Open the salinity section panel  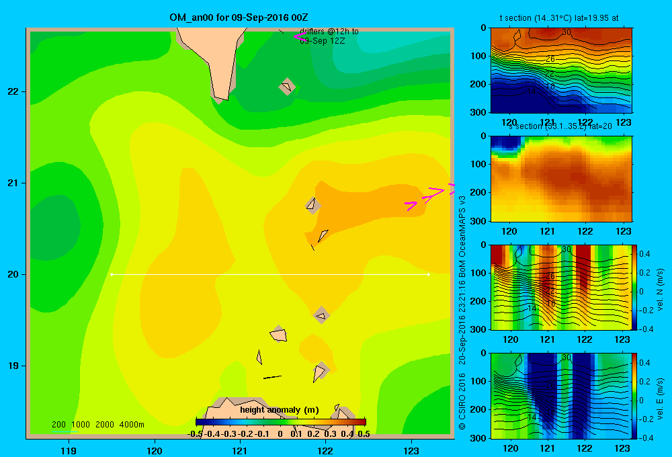point(561,179)
